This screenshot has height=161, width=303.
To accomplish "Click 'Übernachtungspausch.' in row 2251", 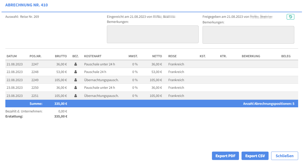I will 102,96.
